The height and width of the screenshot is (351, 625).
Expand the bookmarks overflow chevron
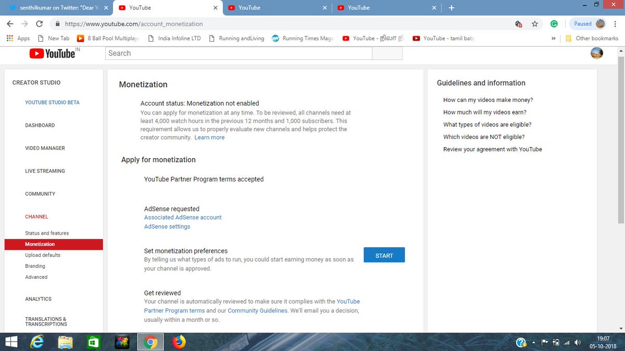coord(554,38)
